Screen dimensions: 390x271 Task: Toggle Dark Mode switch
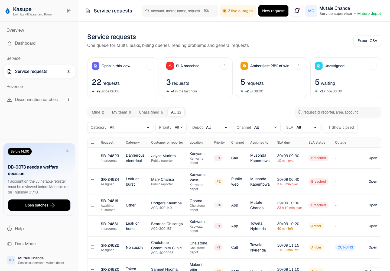[9, 244]
